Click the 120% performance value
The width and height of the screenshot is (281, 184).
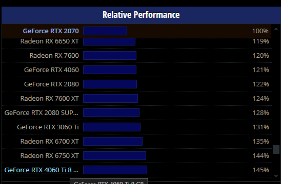click(x=260, y=56)
